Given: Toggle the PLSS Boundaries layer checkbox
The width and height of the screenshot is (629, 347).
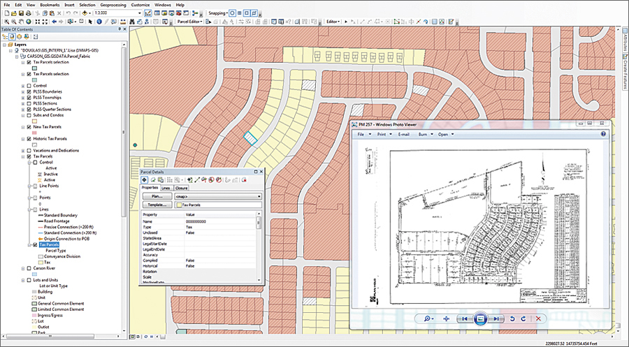Looking at the screenshot, I should click(x=29, y=91).
